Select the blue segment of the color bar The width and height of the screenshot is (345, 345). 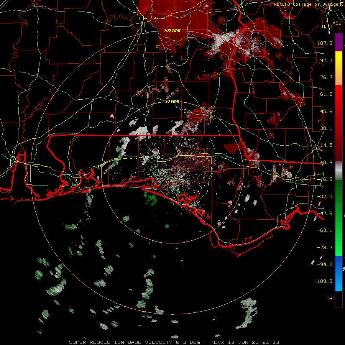point(338,273)
